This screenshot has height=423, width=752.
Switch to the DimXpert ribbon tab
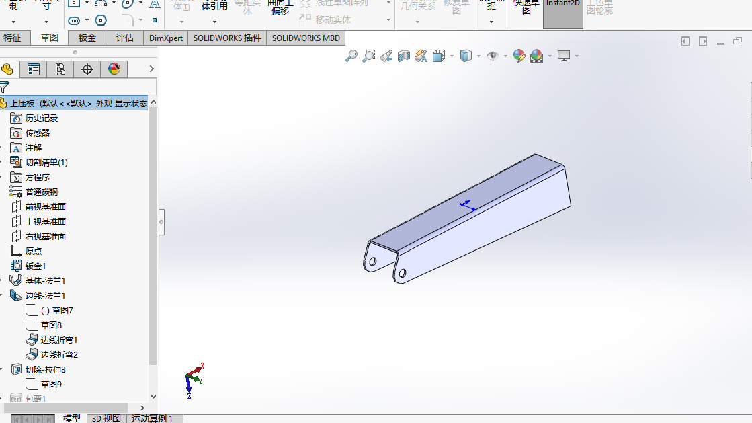(x=166, y=38)
